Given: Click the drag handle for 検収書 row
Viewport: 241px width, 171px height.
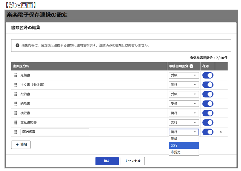Looking at the screenshot, I should point(16,113).
